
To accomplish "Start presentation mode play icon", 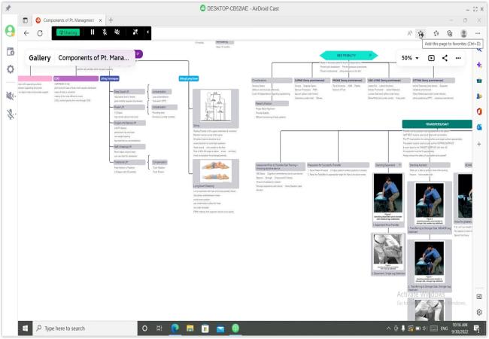I will [431, 58].
